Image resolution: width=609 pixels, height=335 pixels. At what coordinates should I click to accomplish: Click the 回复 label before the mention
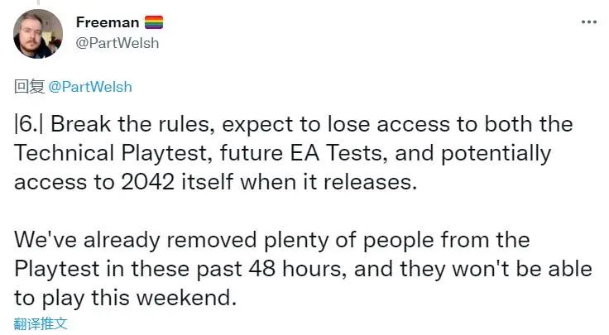click(x=28, y=86)
